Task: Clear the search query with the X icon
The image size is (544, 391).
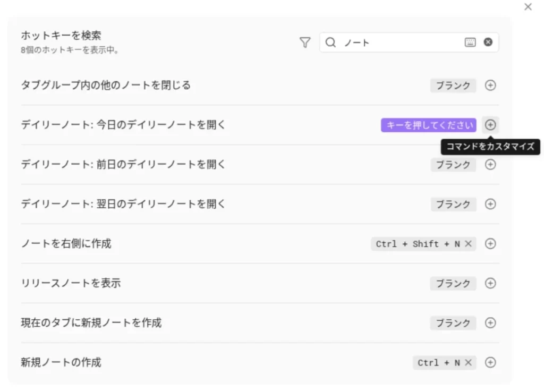Action: click(488, 42)
